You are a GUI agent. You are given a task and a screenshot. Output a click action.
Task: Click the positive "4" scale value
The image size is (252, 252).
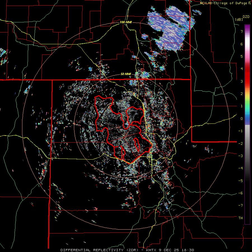coord(242,69)
